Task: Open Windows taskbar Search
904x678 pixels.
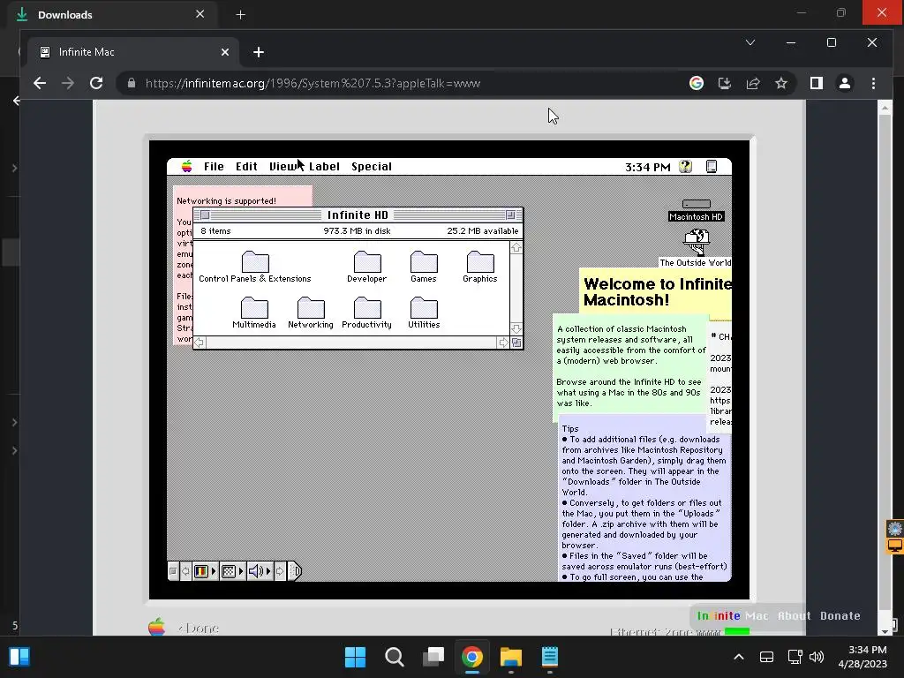Action: [x=395, y=657]
